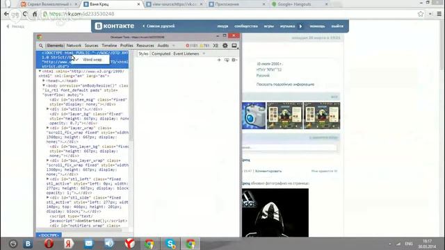Click the 'выйти' logout link
The image size is (445, 250).
(337, 26)
